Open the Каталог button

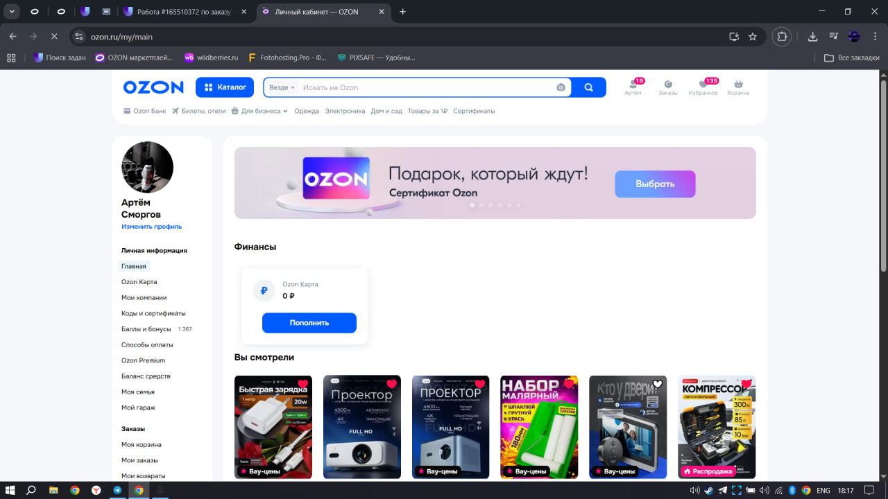coord(225,87)
